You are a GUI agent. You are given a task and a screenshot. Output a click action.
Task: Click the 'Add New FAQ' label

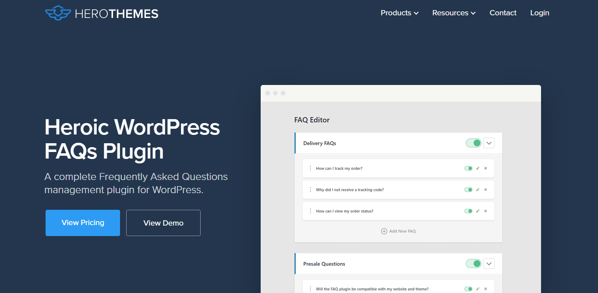coord(402,231)
